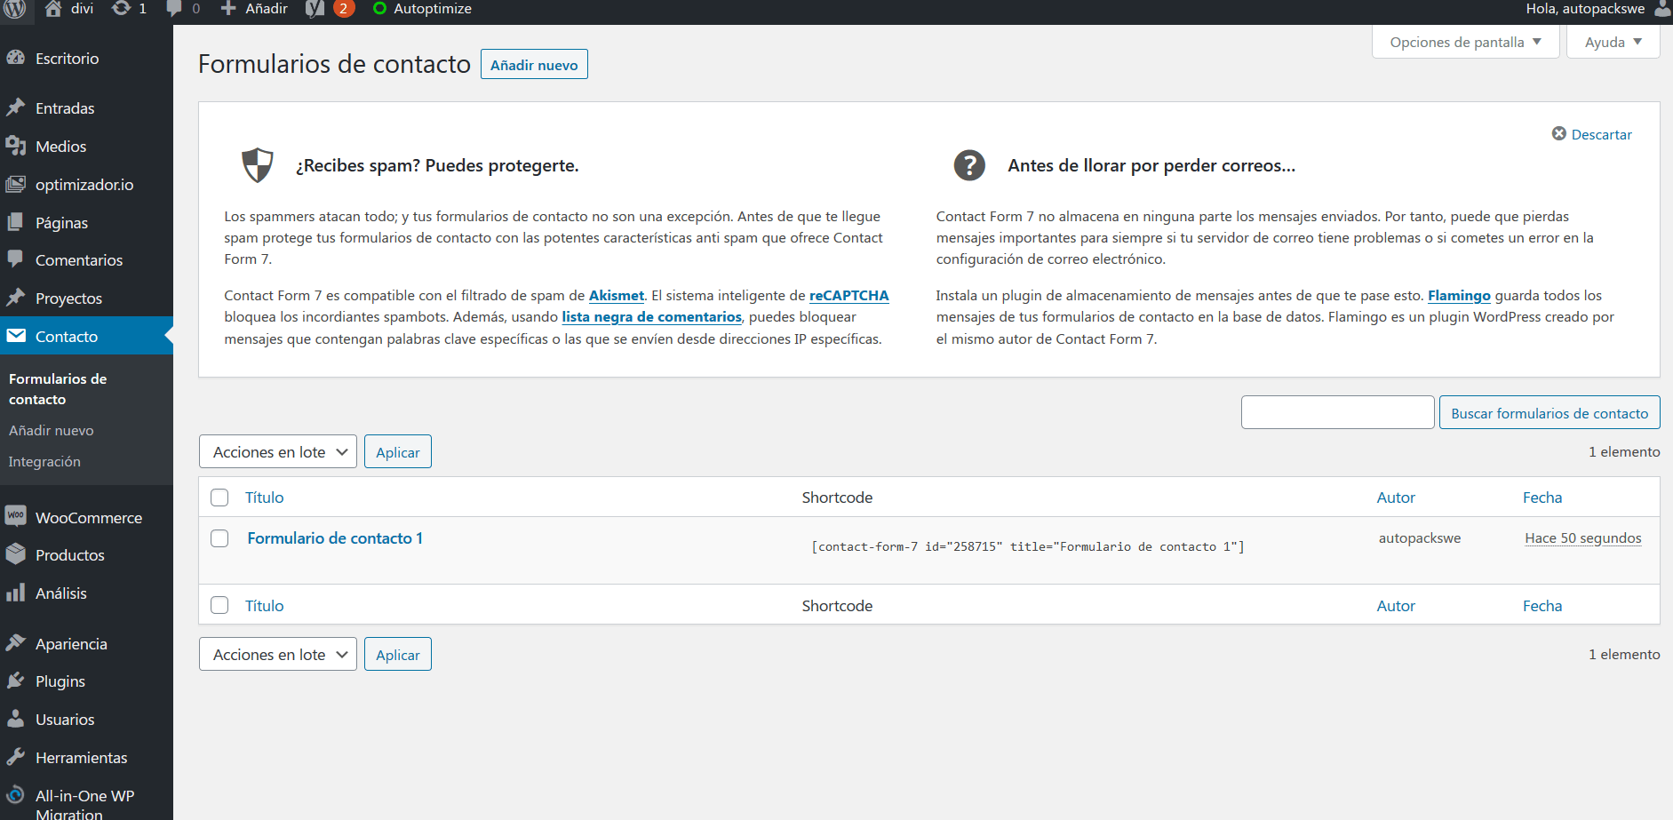
Task: Click Buscar formularios de contacto button
Action: tap(1550, 412)
